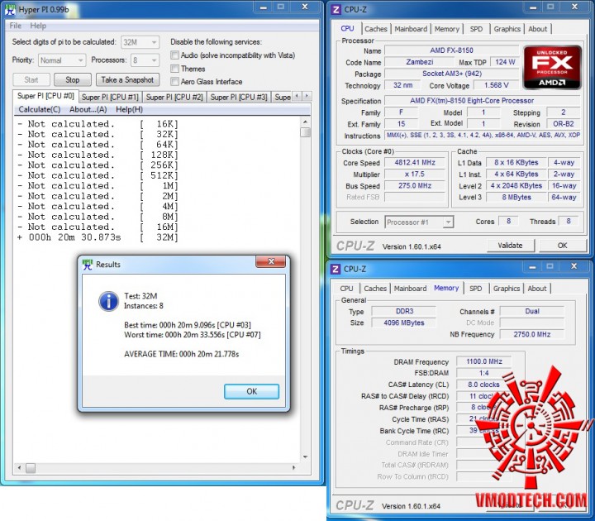Screen dimensions: 595x521
Task: Click the Bus Speed 275.0 MHz value
Action: [415, 186]
